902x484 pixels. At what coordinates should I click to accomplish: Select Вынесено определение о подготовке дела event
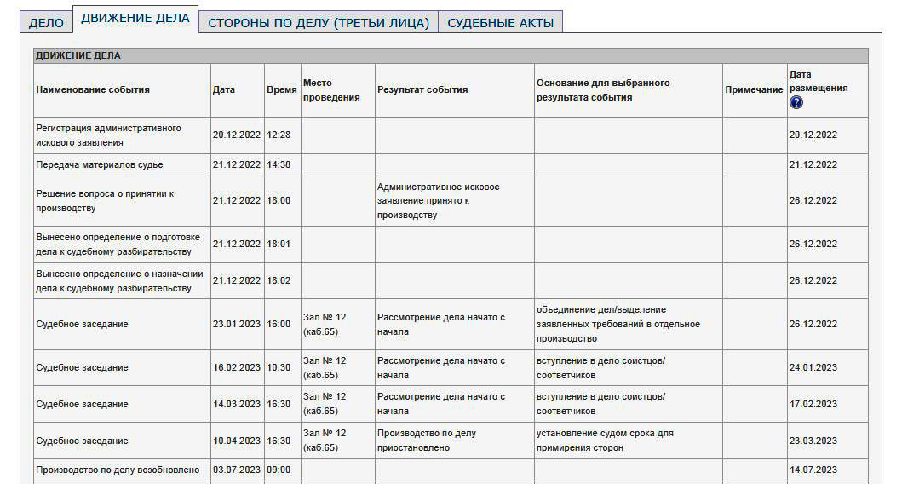click(118, 244)
